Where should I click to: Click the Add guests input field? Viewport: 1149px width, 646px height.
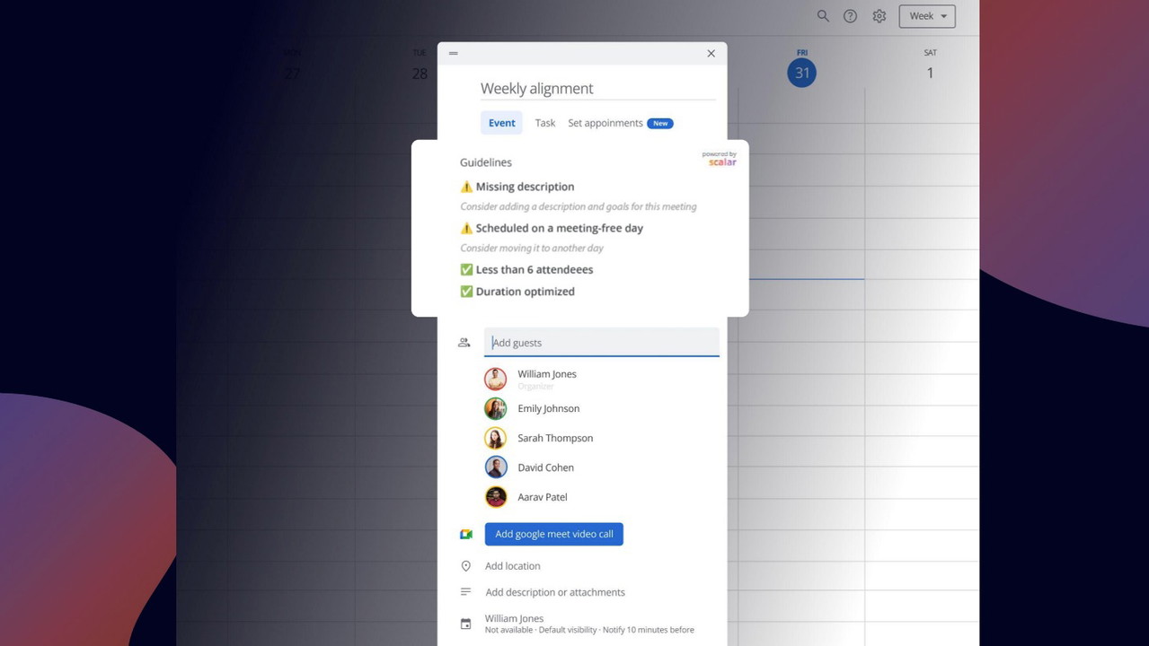click(x=601, y=343)
